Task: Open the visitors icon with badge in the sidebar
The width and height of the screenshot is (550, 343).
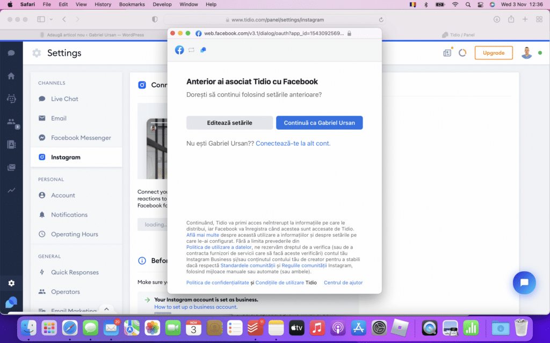Action: tap(12, 122)
